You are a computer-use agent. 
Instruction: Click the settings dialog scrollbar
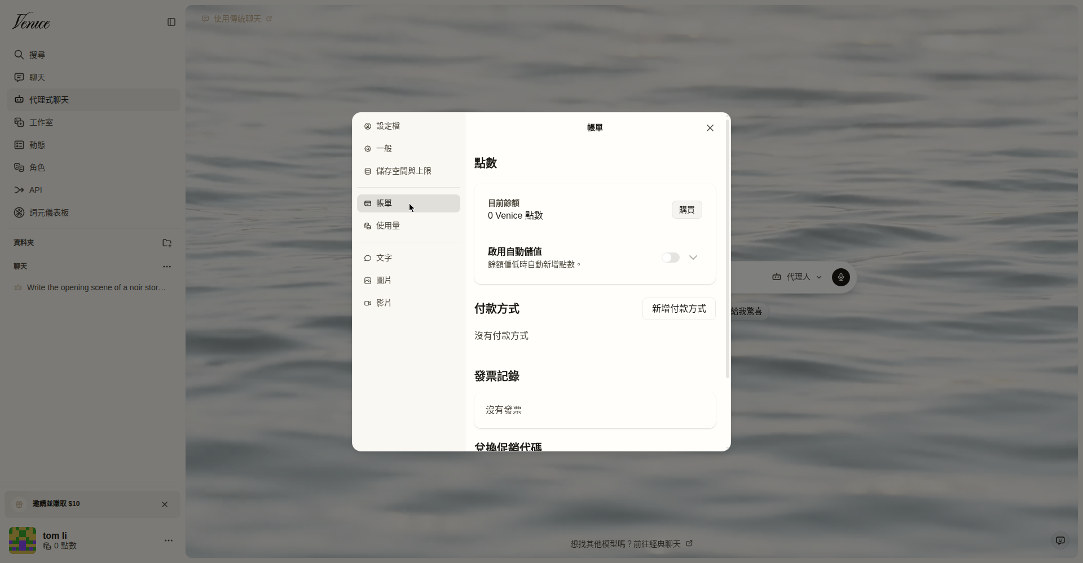[728, 248]
